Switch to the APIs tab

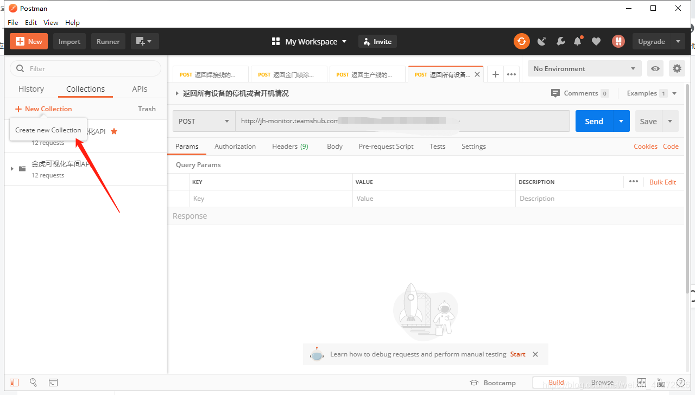pyautogui.click(x=140, y=89)
